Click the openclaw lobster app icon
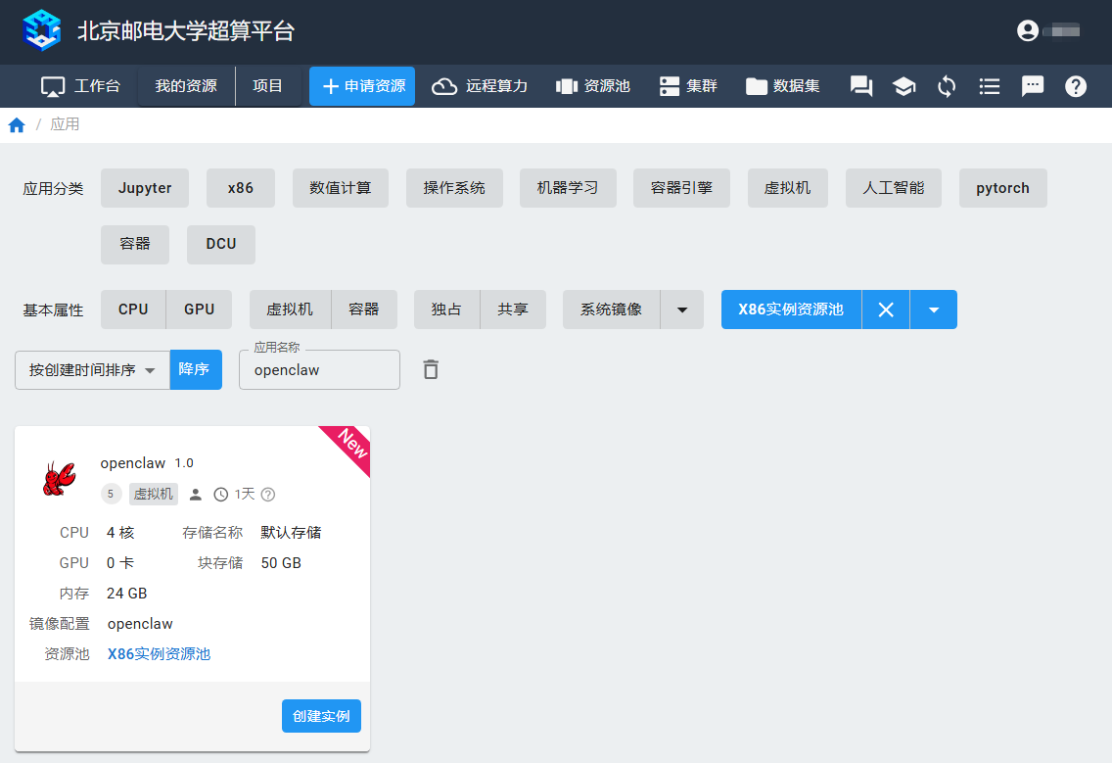Viewport: 1112px width, 763px height. pos(60,478)
